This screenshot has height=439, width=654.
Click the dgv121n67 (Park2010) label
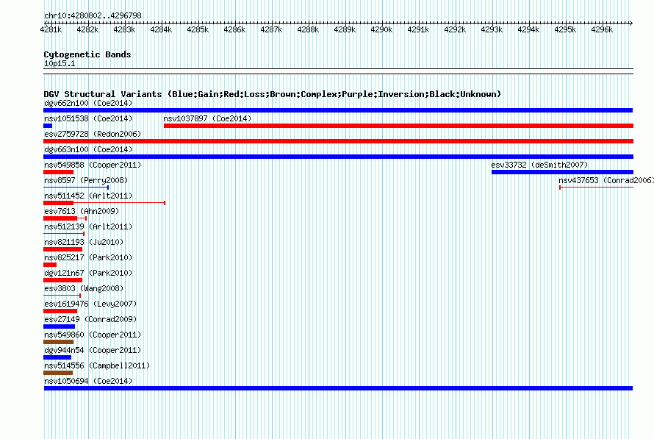tap(88, 273)
